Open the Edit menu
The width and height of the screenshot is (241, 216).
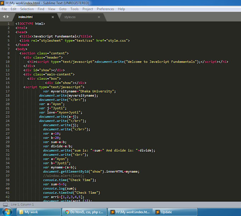(13, 9)
